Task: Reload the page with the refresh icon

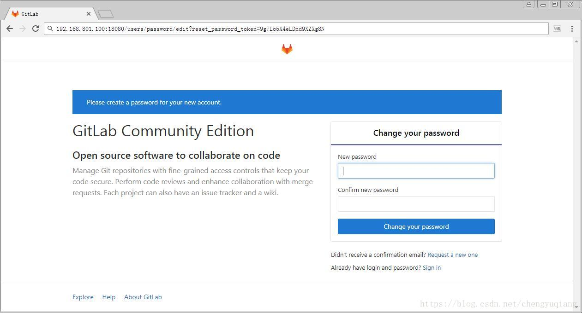Action: click(x=36, y=29)
